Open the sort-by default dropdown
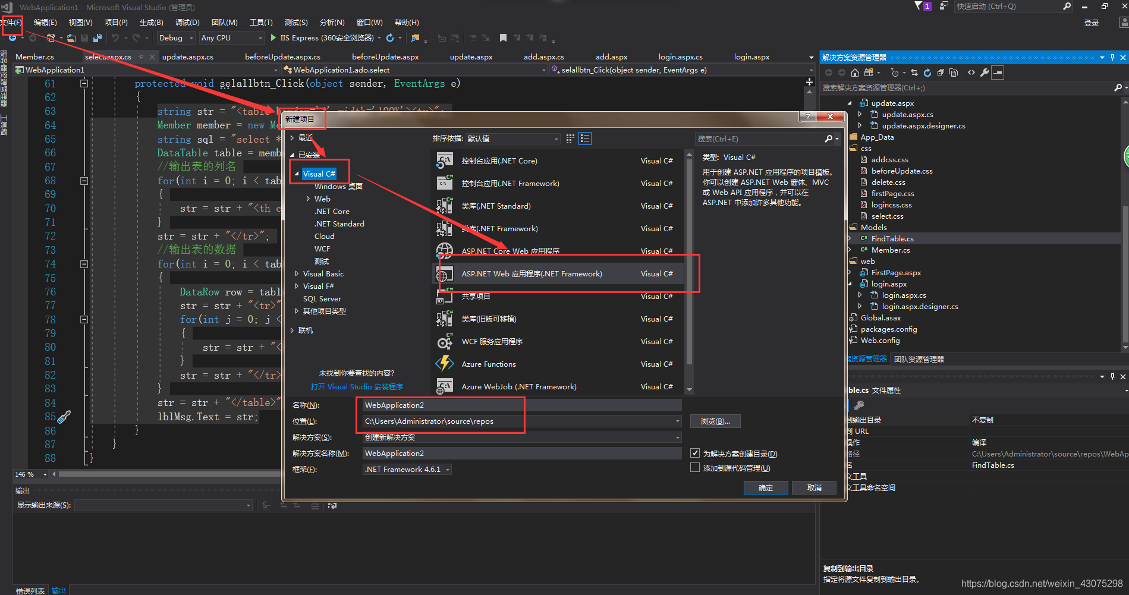Viewport: 1129px width, 595px height. tap(512, 138)
